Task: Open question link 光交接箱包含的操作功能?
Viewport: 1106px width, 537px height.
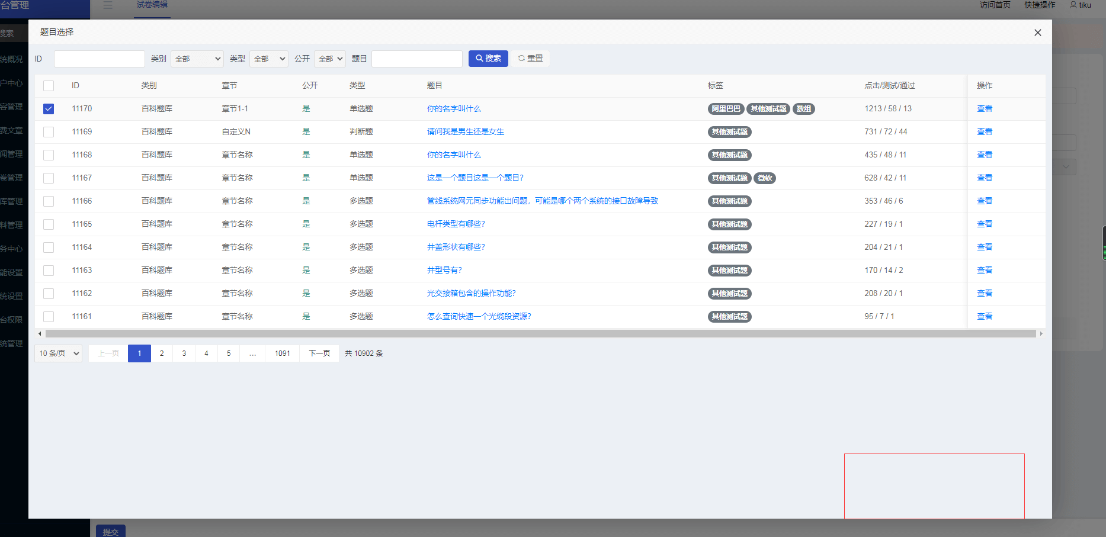Action: [472, 293]
